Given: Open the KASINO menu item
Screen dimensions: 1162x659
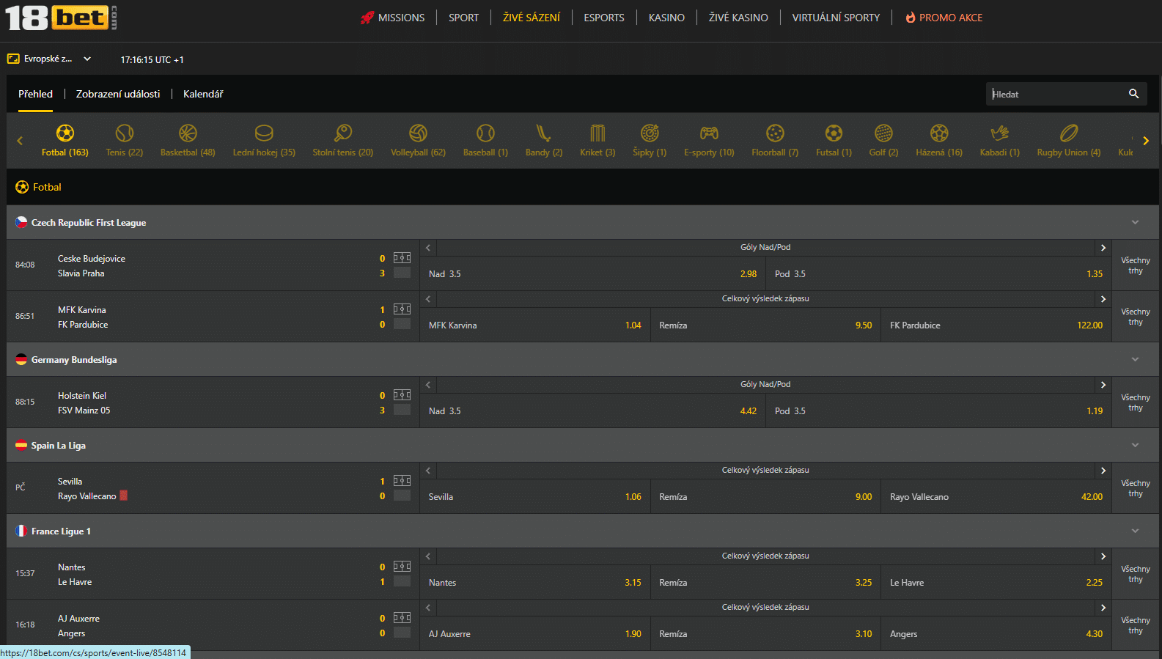Looking at the screenshot, I should 666,18.
